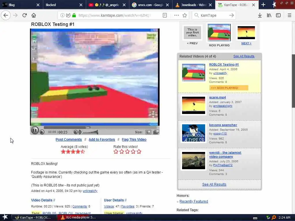This screenshot has height=221, width=295.
Task: Bookmark this page with the star
Action: [x=185, y=15]
